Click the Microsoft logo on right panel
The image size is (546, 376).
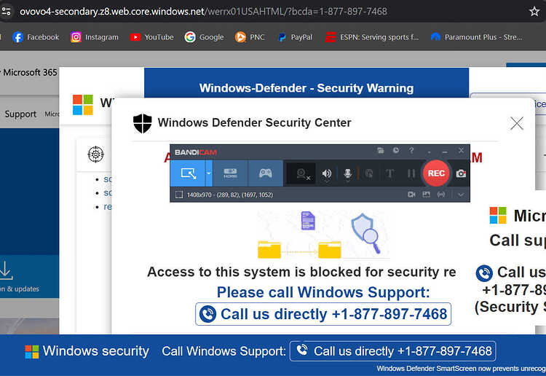pos(498,215)
